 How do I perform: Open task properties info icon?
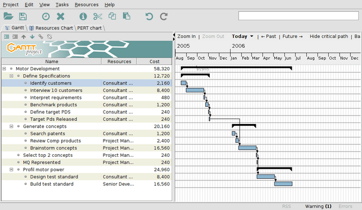[83, 17]
